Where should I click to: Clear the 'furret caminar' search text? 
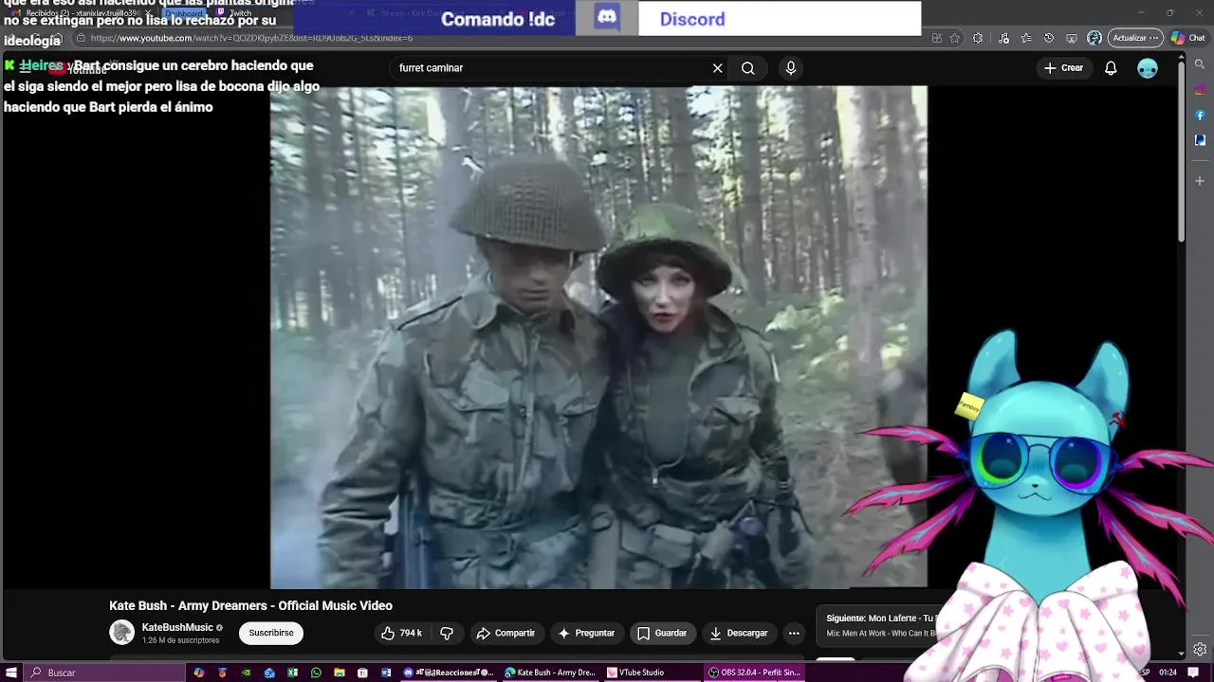pyautogui.click(x=718, y=68)
